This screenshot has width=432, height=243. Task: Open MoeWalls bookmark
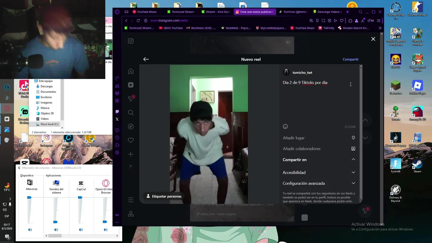pos(236,28)
